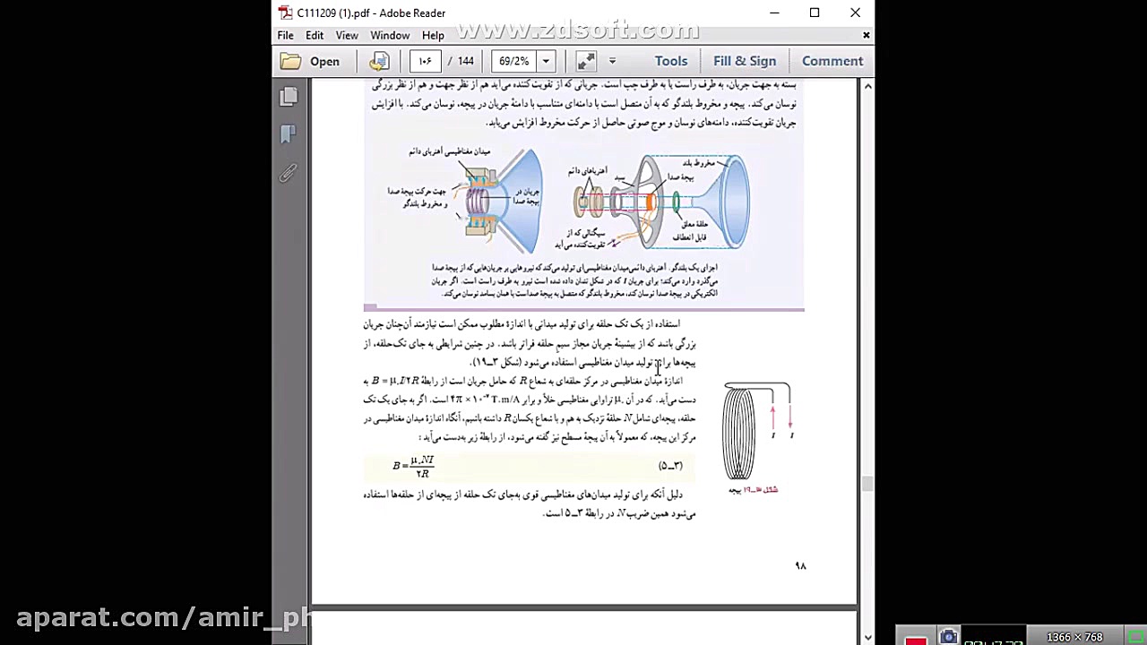
Task: Open a file with the Open folder icon
Action: coord(311,61)
